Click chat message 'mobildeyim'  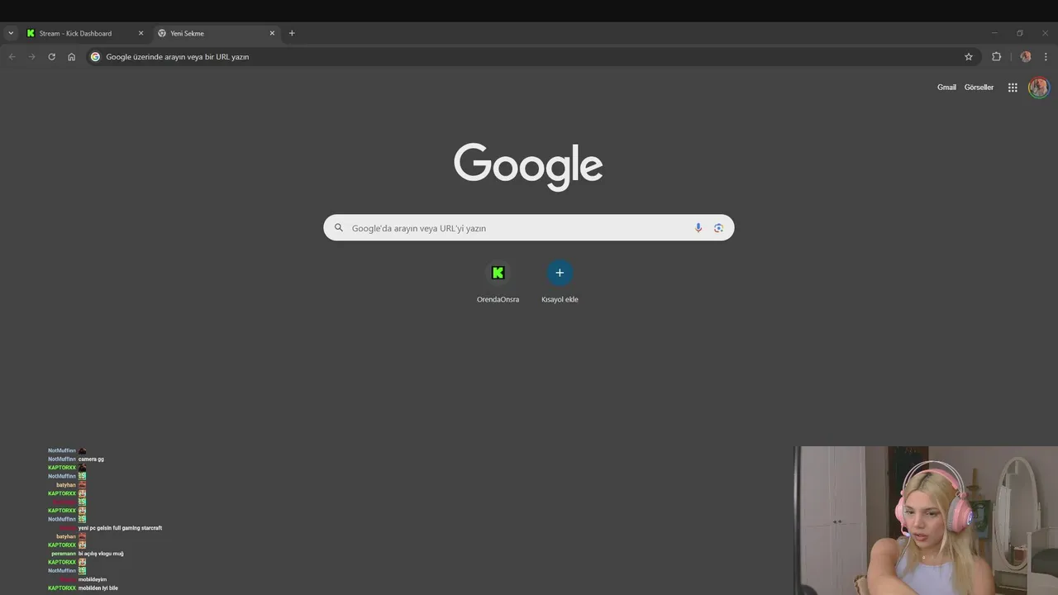93,580
